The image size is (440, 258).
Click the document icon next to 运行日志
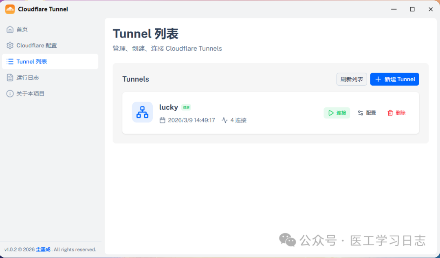coord(9,78)
